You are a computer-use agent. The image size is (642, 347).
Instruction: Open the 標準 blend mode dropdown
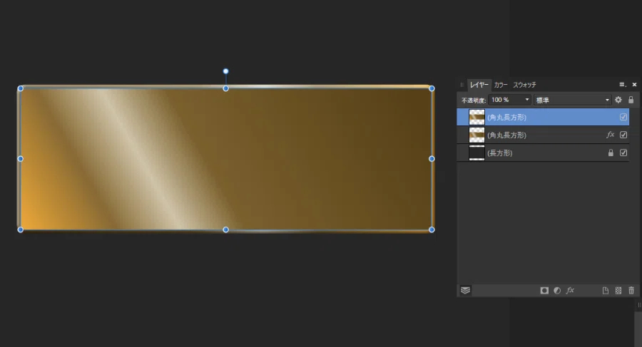coord(572,100)
